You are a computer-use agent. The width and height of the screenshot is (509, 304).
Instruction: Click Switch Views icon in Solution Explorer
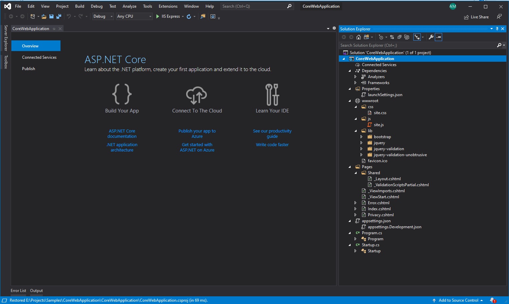pos(366,37)
